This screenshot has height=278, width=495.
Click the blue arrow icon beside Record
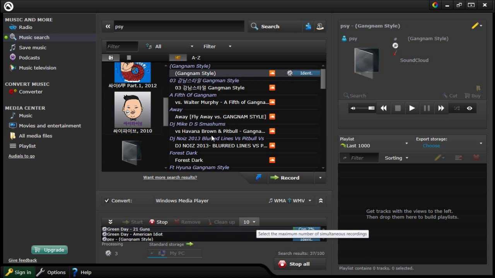(259, 178)
